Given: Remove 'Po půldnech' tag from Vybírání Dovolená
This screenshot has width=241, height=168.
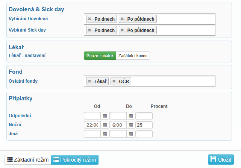Looking at the screenshot, I should [x=122, y=19].
